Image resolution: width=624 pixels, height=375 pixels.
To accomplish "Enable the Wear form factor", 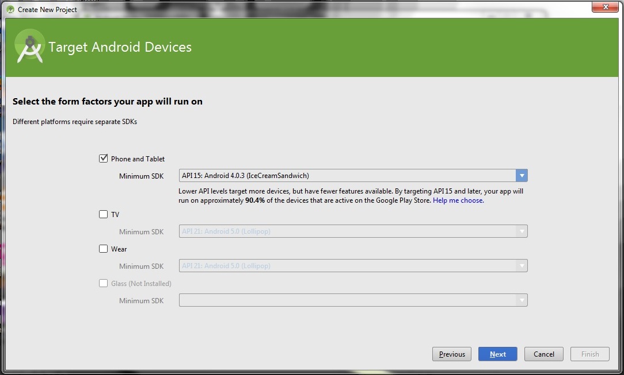I will click(x=103, y=249).
